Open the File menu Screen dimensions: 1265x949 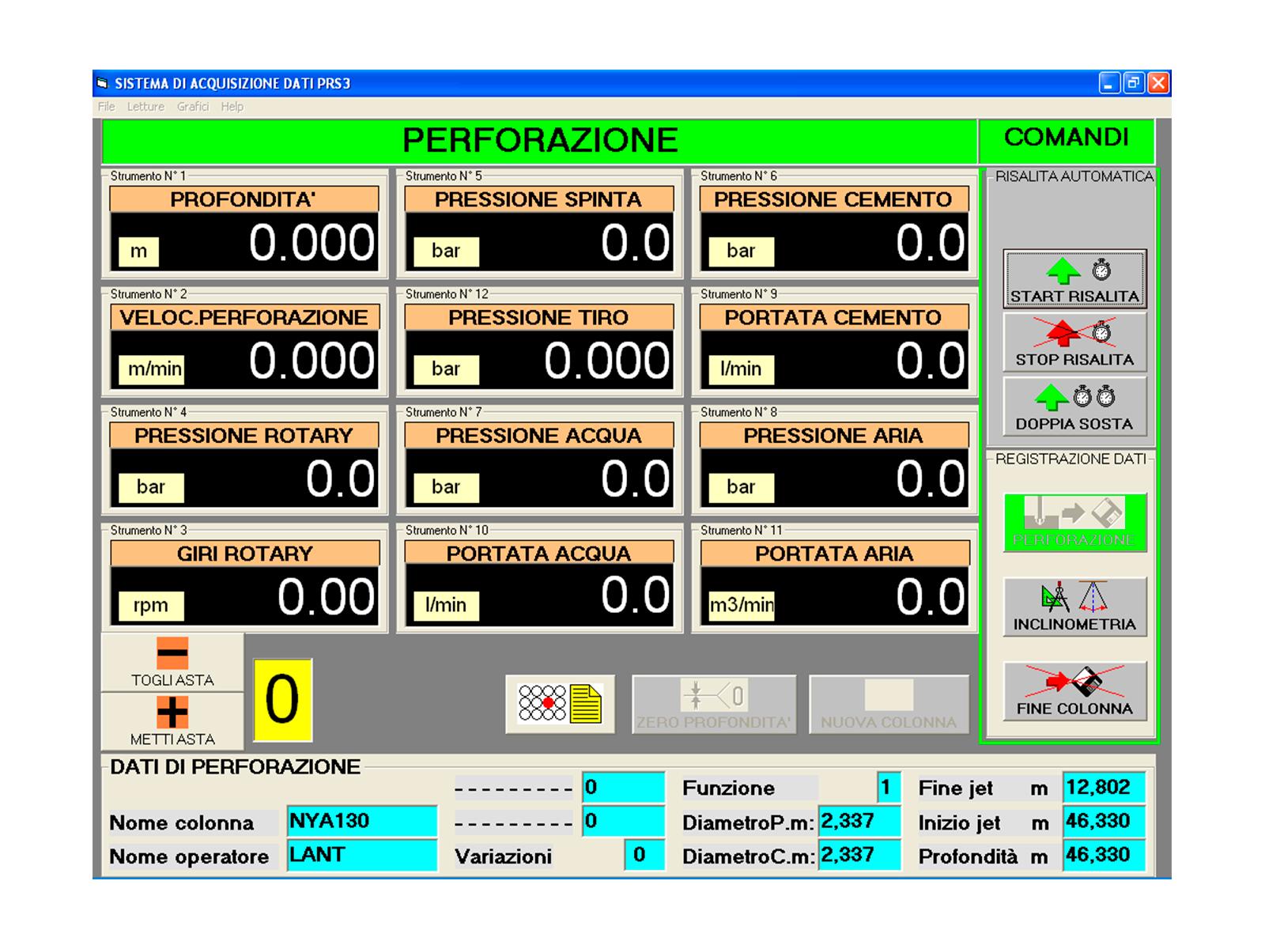106,107
